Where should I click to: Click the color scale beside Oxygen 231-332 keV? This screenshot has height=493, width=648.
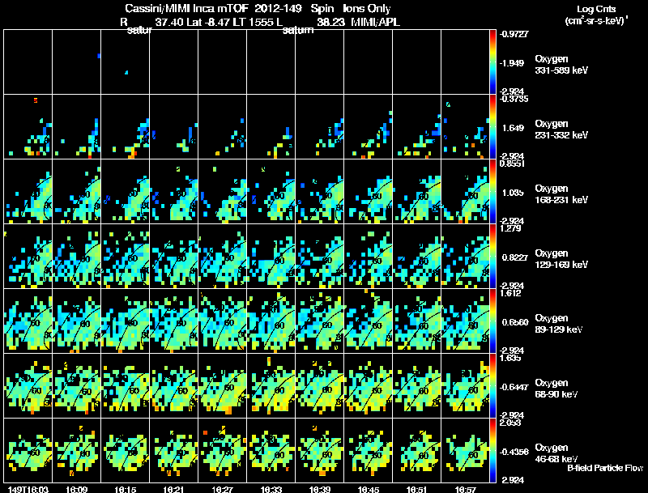click(492, 127)
